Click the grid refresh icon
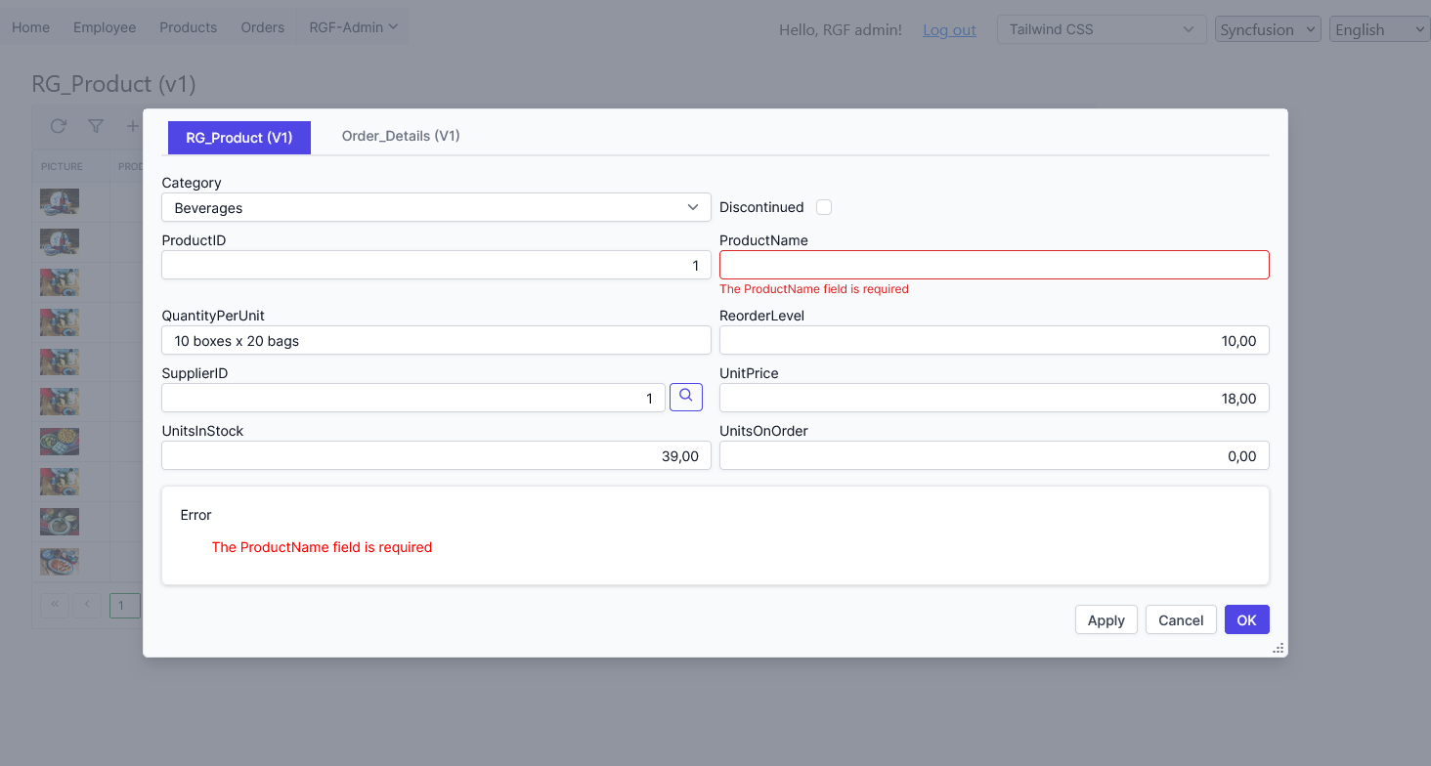 coord(59,126)
